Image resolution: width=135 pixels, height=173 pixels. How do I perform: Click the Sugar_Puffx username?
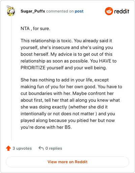(x=33, y=11)
